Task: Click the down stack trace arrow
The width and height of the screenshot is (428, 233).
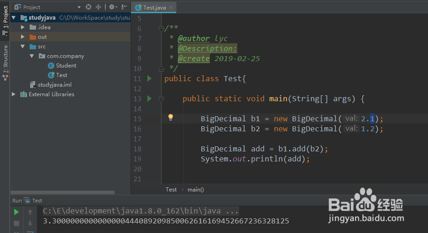Action: [x=30, y=223]
